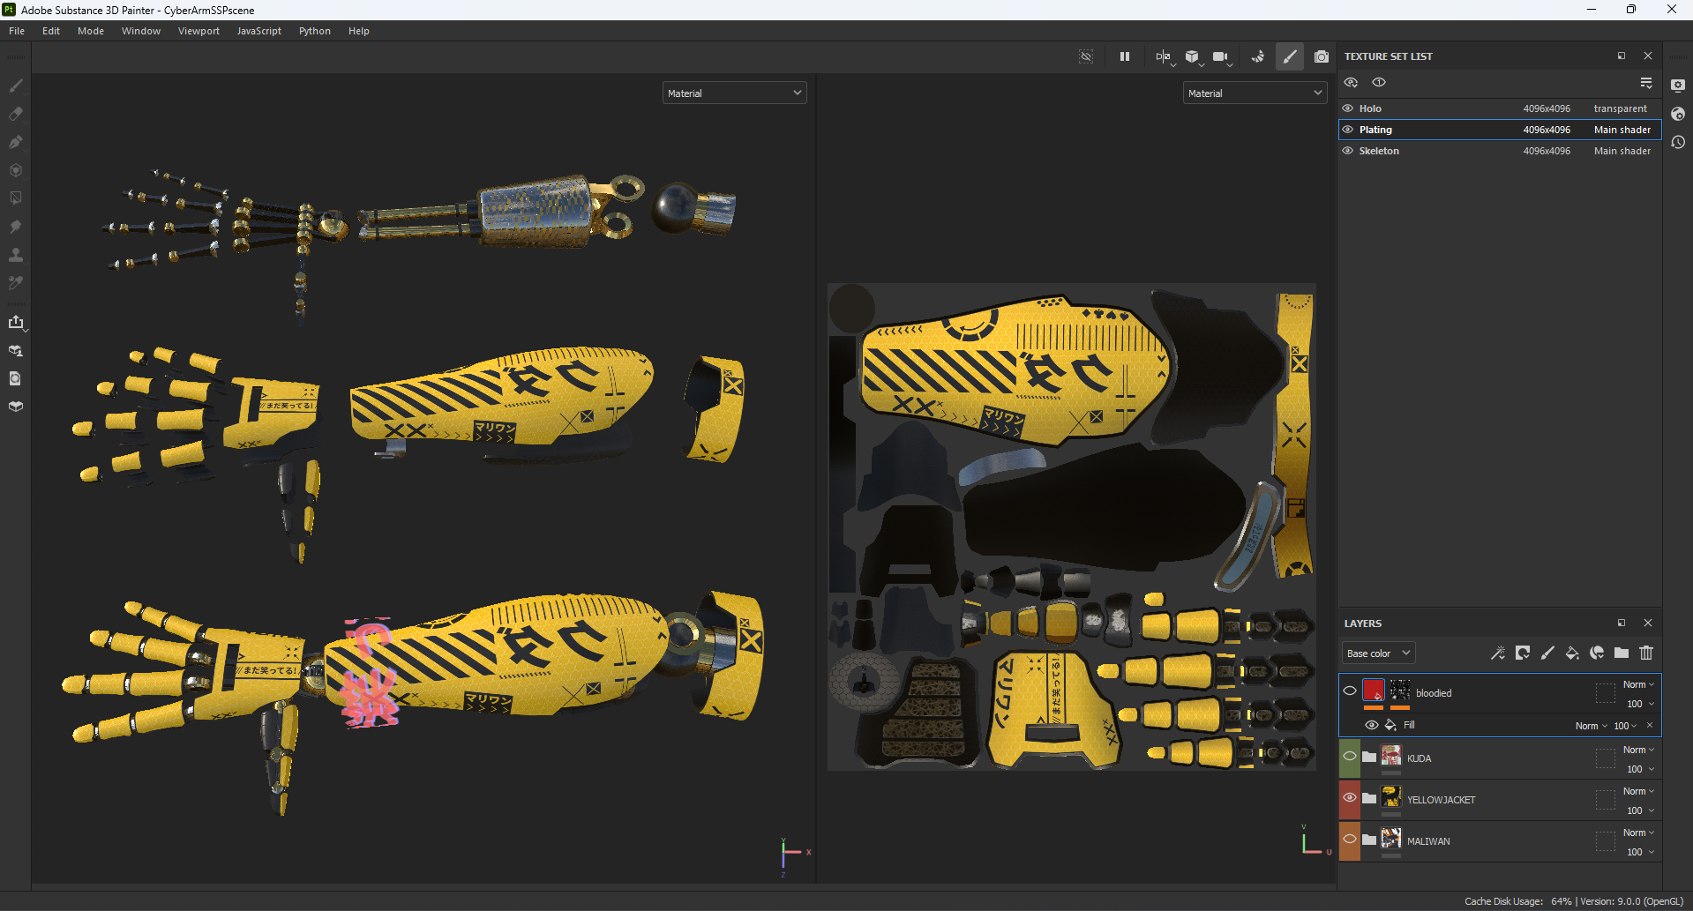This screenshot has width=1693, height=911.
Task: Open bloodied layer blend mode dropdown
Action: pyautogui.click(x=1638, y=684)
